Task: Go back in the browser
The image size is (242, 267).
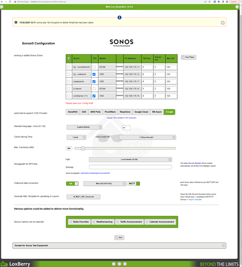Action: [2, 2]
